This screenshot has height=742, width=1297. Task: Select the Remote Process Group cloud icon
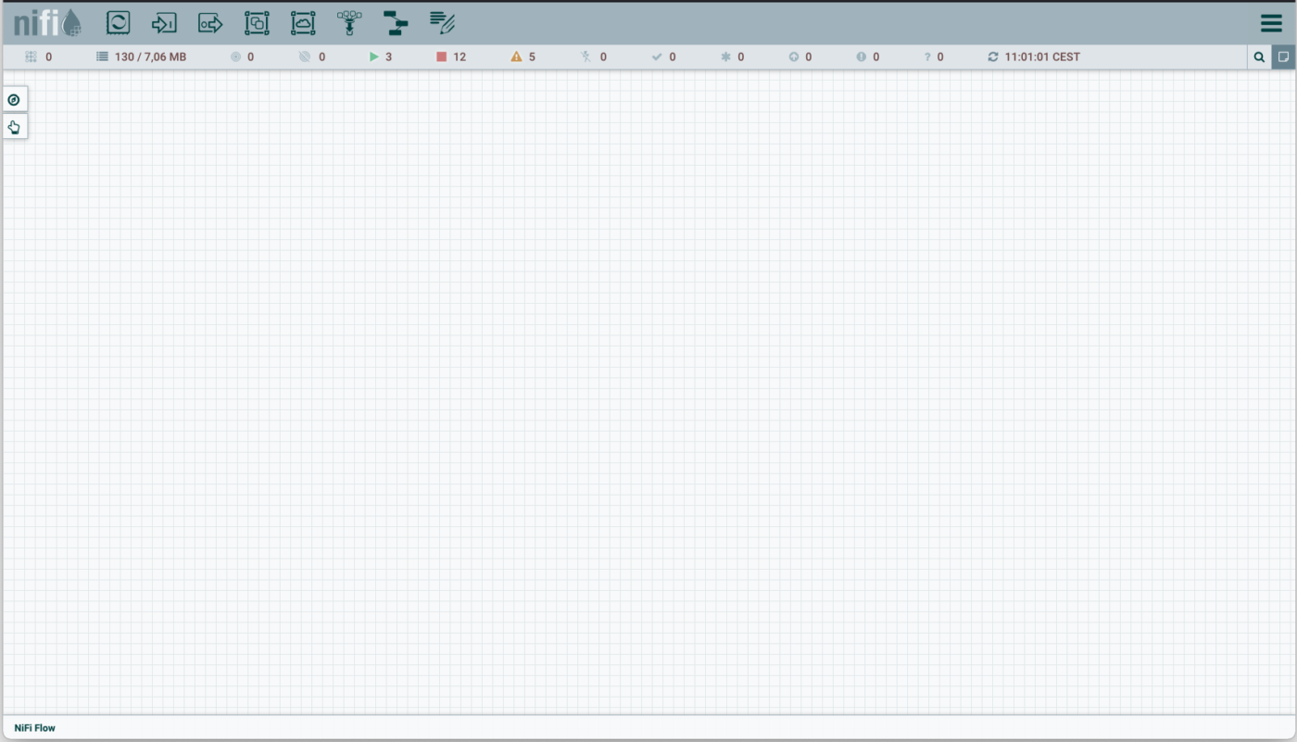point(303,23)
